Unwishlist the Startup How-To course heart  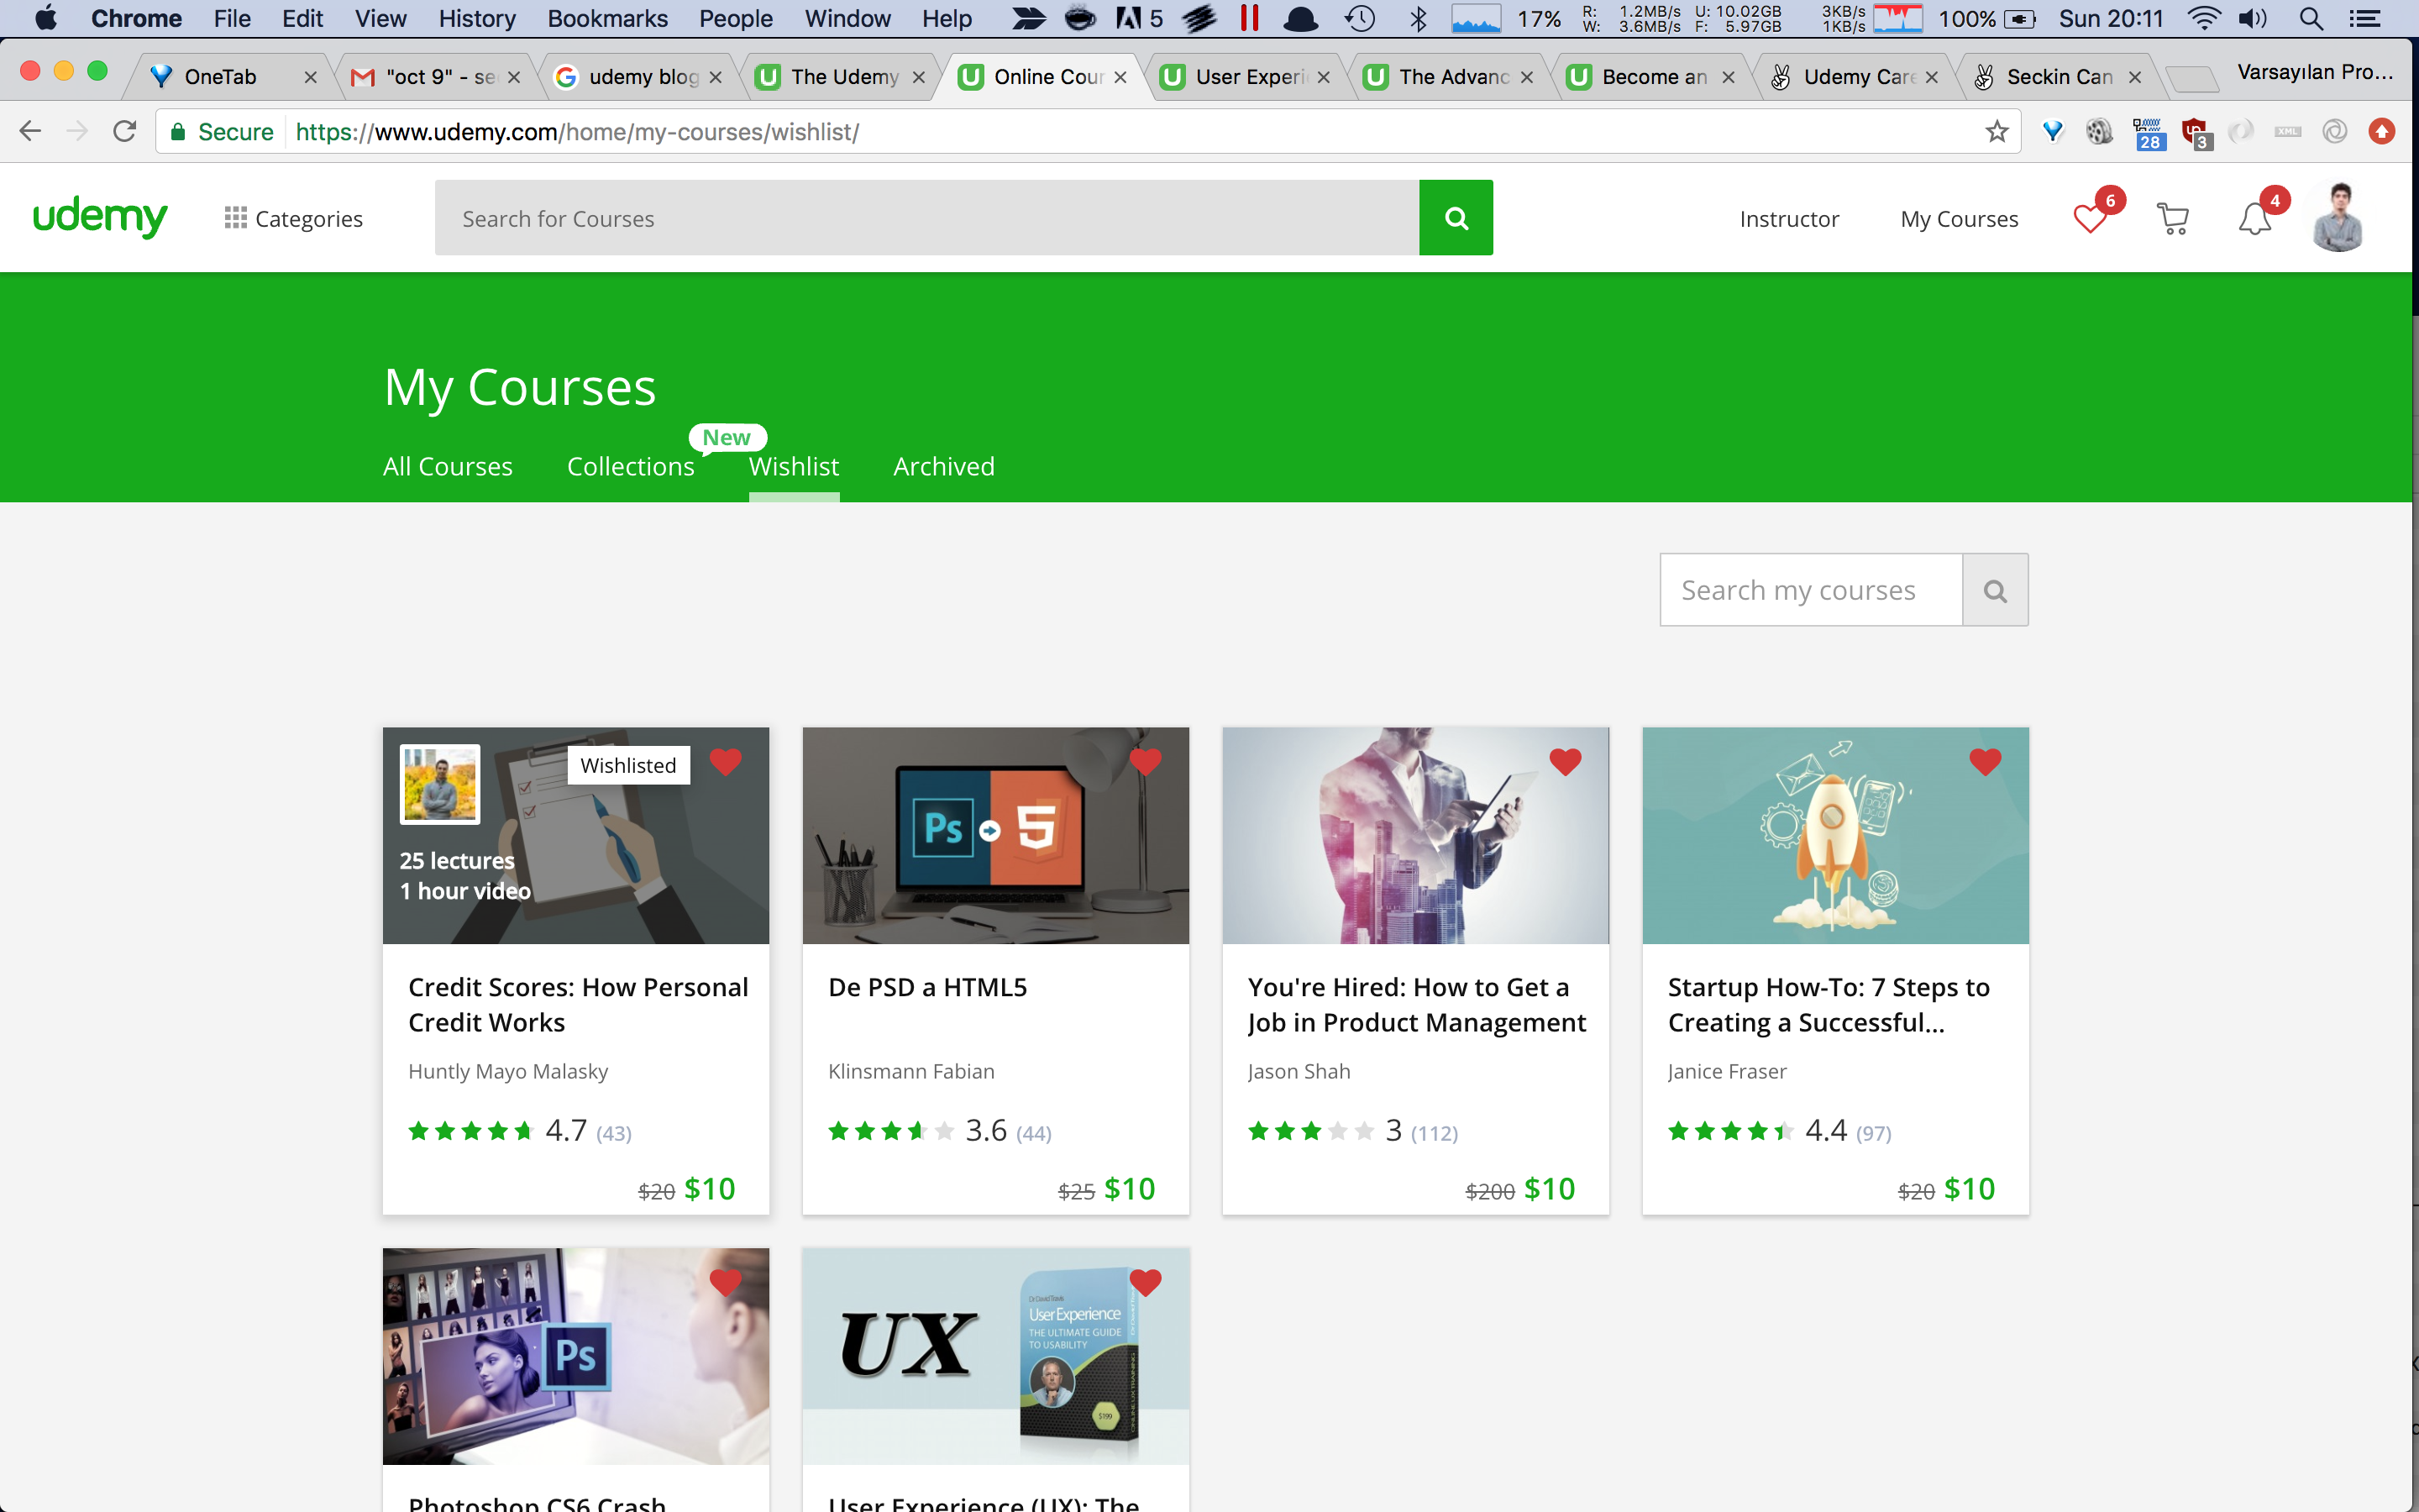pyautogui.click(x=1986, y=762)
